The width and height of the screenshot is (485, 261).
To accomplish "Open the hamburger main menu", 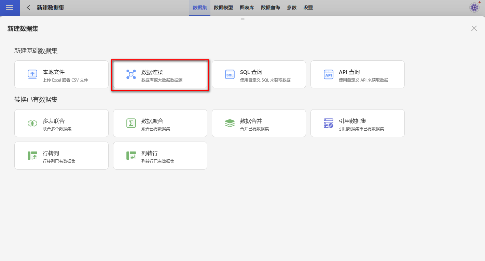I will click(x=10, y=8).
